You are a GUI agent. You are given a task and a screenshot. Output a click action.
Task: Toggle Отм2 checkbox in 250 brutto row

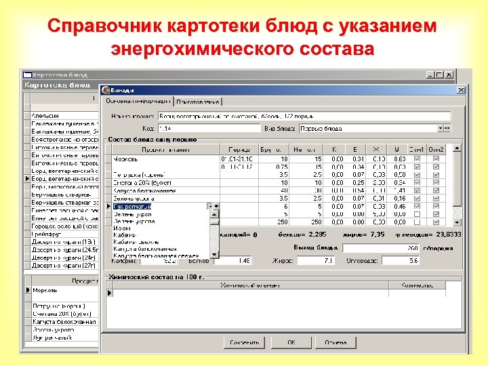click(436, 222)
